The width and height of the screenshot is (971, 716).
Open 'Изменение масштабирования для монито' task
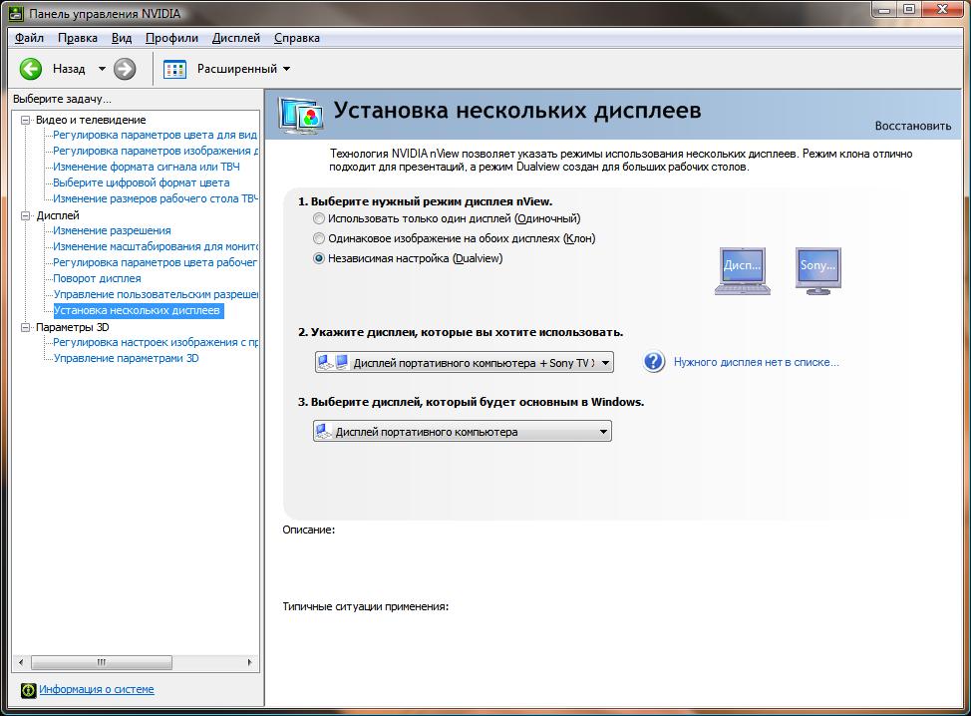point(156,246)
